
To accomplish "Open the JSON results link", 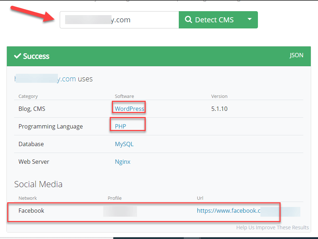I will coord(296,55).
